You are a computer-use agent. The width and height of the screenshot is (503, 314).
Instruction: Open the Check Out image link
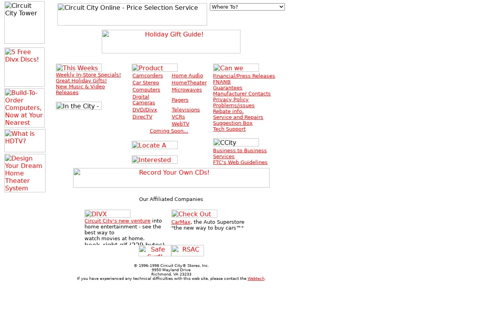tap(194, 214)
